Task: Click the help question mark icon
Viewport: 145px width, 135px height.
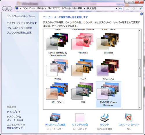Action: point(142,14)
